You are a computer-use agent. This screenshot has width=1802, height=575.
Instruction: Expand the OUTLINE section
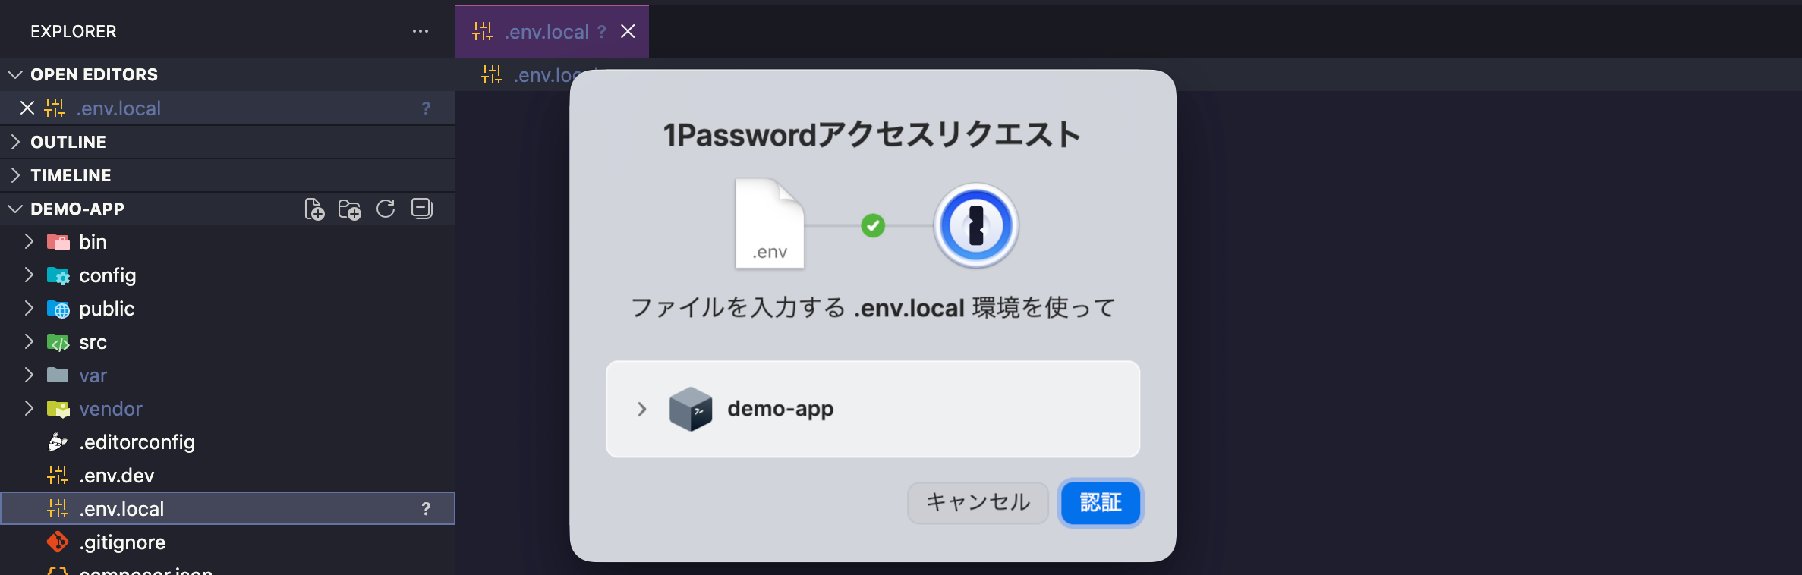pos(68,142)
